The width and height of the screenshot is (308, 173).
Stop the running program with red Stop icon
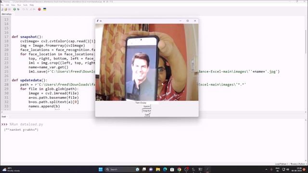tap(39, 9)
